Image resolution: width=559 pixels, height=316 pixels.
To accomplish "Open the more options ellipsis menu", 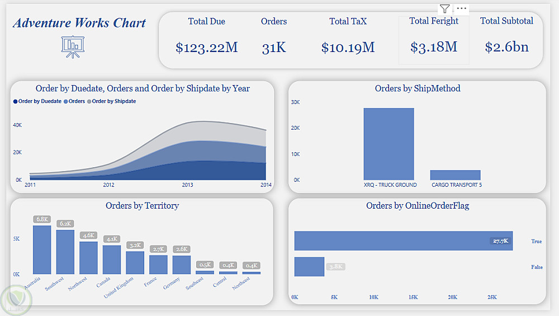I will 461,8.
